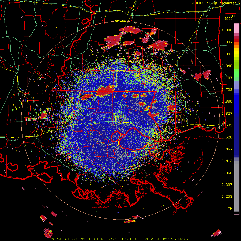Click the 0.360 scale value
This screenshot has width=241, height=241.
click(x=227, y=173)
